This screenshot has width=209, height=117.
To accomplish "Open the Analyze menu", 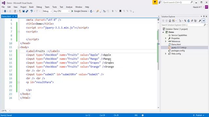I will [x=69, y=7].
